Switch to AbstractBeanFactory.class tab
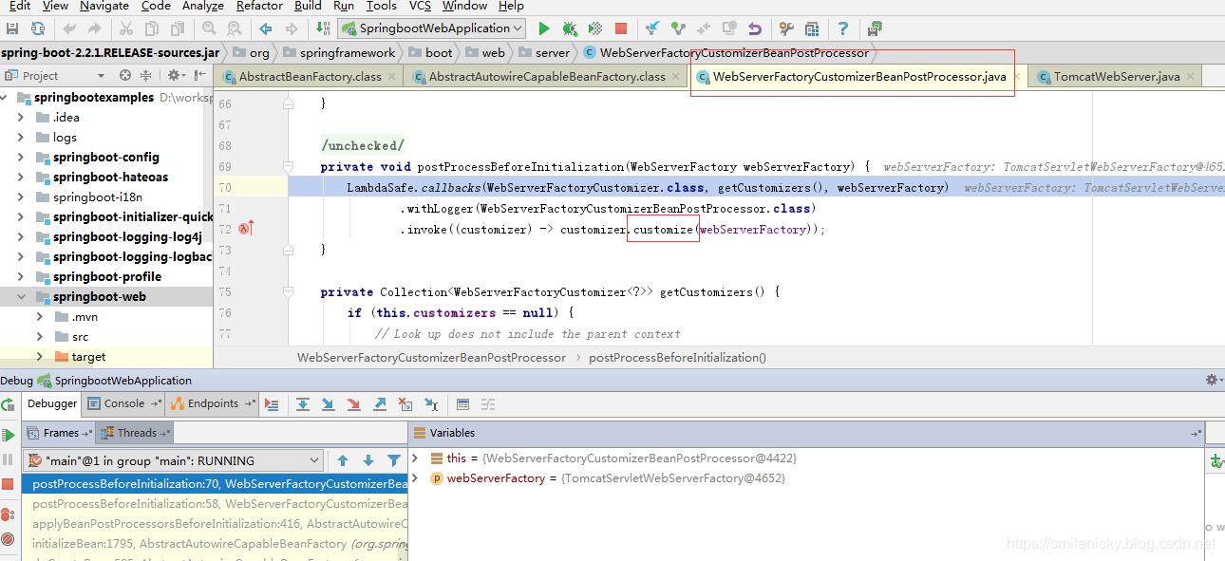 tap(310, 77)
